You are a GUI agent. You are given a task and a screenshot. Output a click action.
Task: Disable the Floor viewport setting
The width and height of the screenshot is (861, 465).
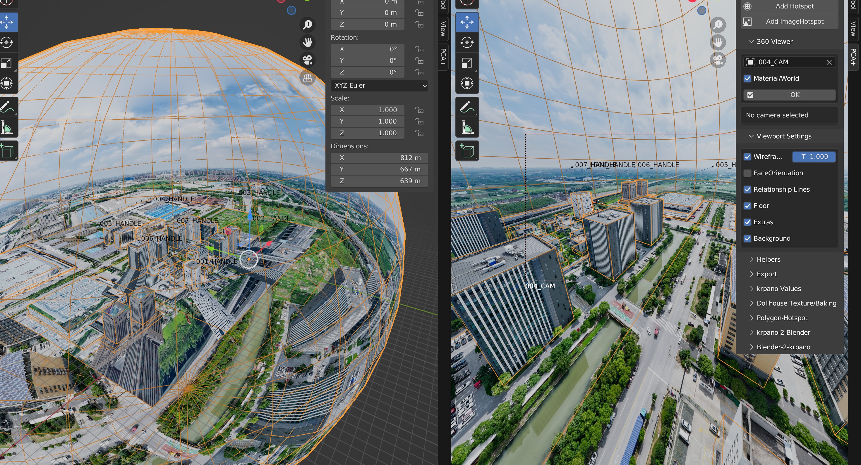(748, 206)
